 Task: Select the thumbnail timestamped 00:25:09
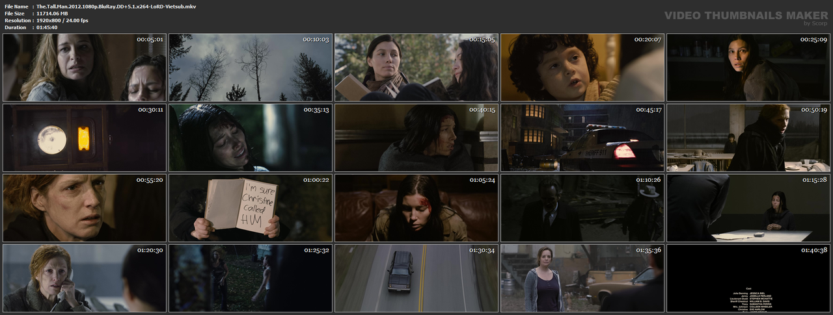click(x=748, y=67)
